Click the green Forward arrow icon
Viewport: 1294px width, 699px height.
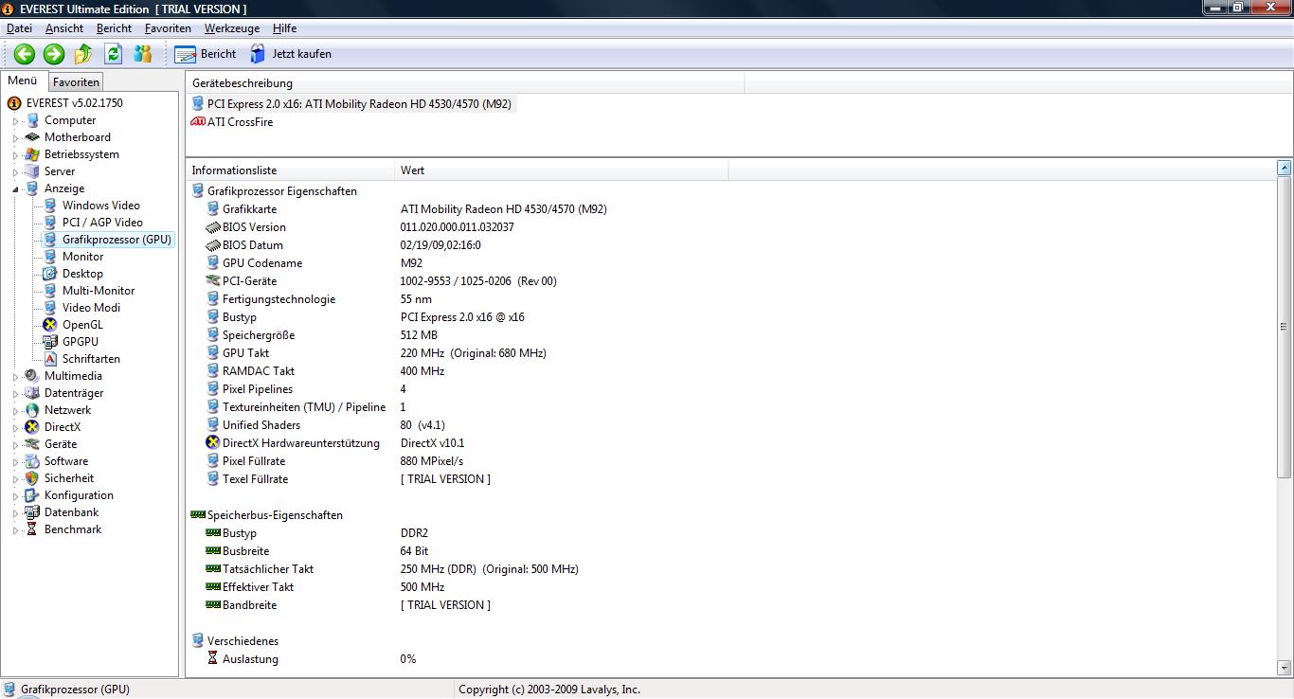pos(54,54)
